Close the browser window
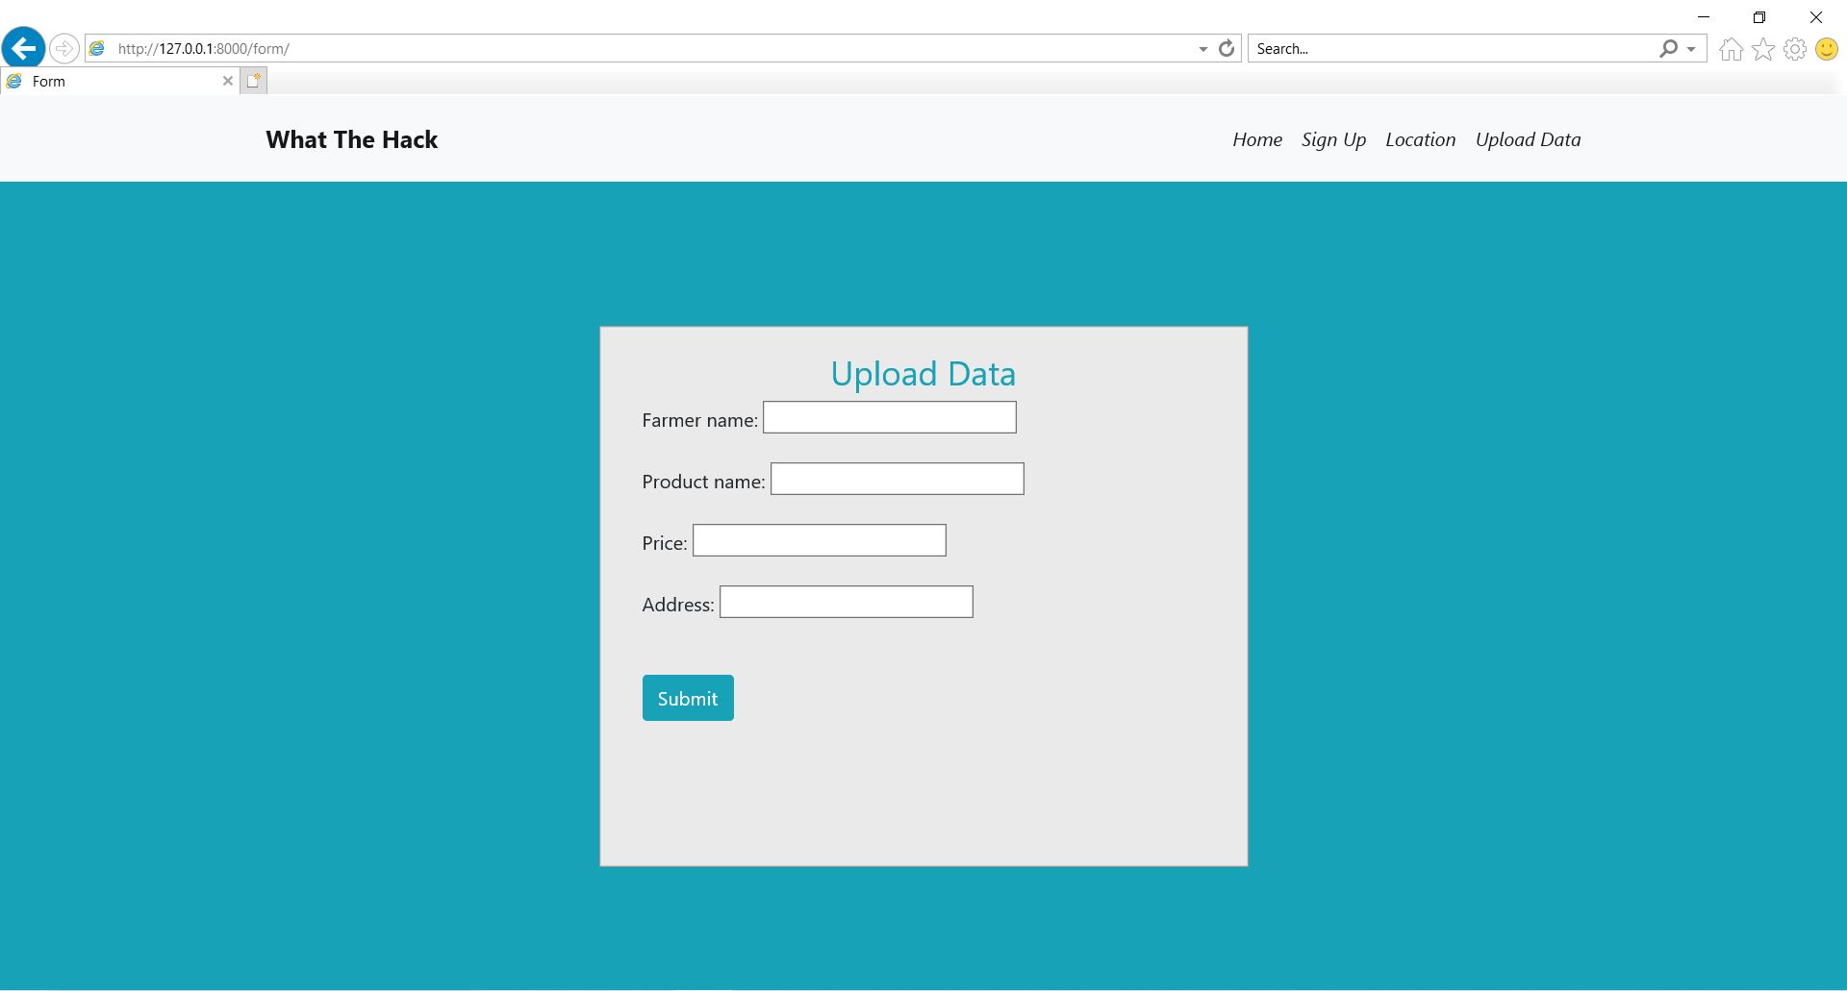This screenshot has height=991, width=1847. tap(1816, 17)
